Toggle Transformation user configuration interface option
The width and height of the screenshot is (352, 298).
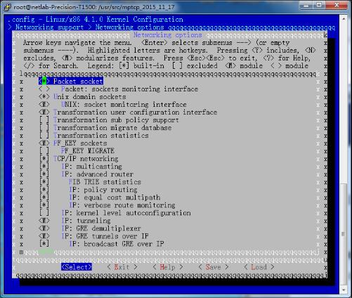[x=44, y=112]
